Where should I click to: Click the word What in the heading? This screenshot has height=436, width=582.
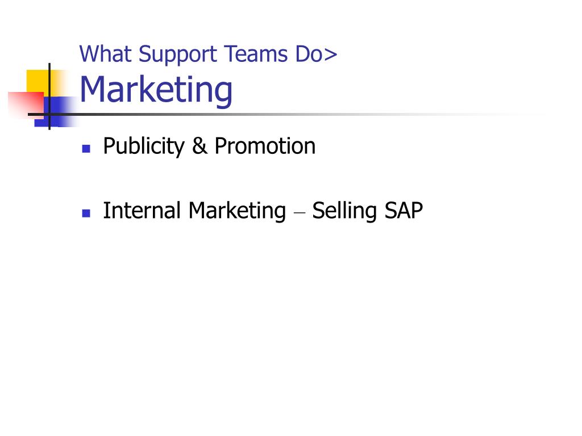105,54
